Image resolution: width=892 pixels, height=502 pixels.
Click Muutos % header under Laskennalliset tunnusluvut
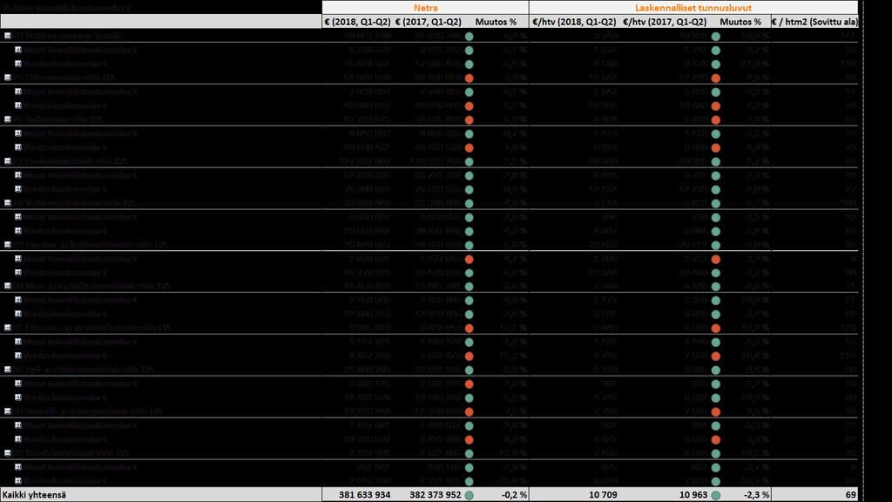[x=740, y=22]
